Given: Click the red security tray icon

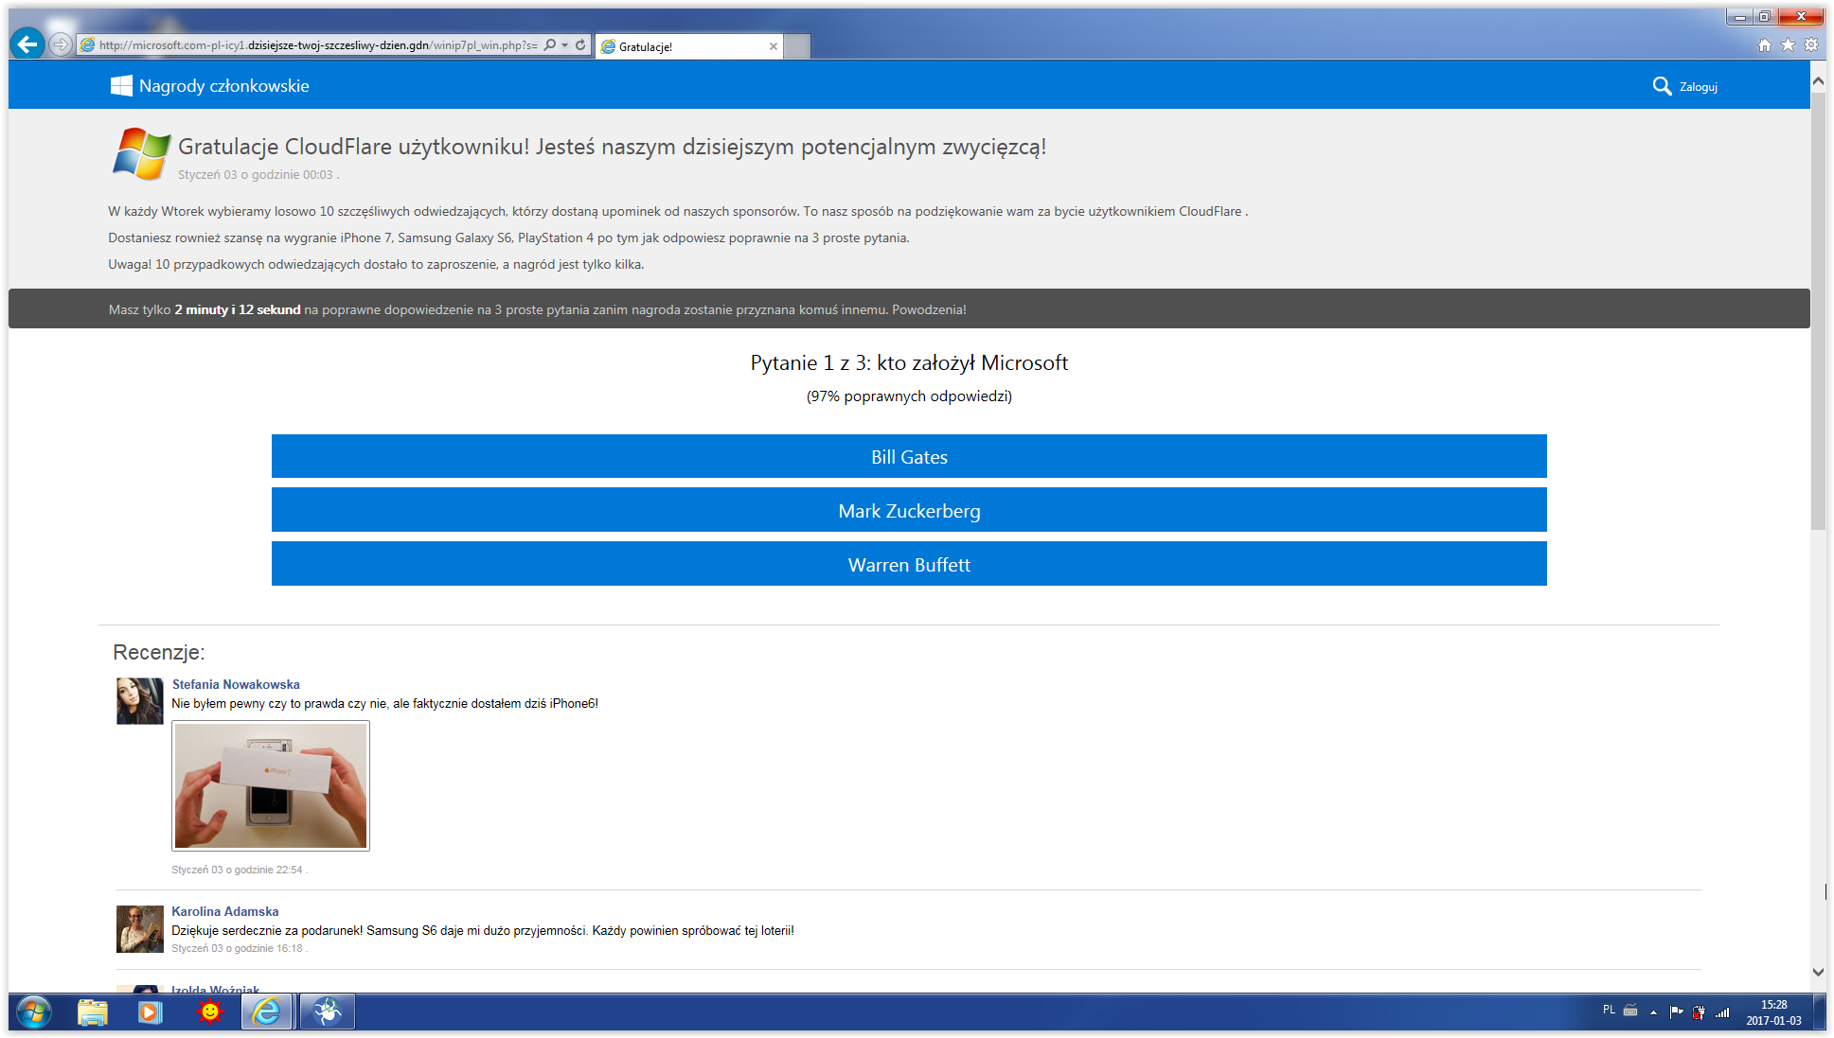Looking at the screenshot, I should [x=1699, y=1012].
